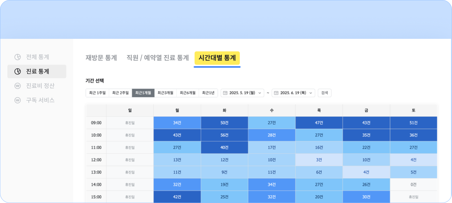Click the 9건 cell for Tuesday 13:00
The height and width of the screenshot is (203, 452).
[225, 172]
